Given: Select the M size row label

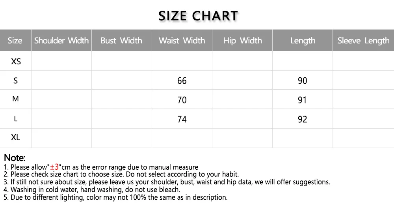Looking at the screenshot, I should 16,99.
